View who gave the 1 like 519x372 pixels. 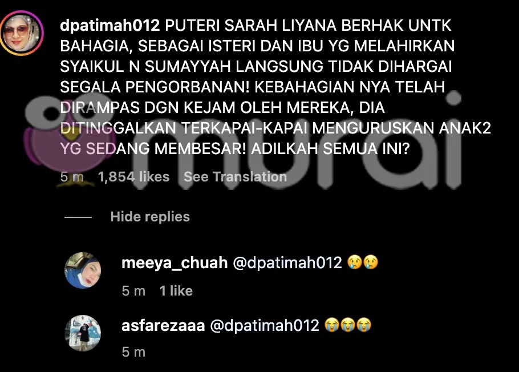(x=176, y=291)
